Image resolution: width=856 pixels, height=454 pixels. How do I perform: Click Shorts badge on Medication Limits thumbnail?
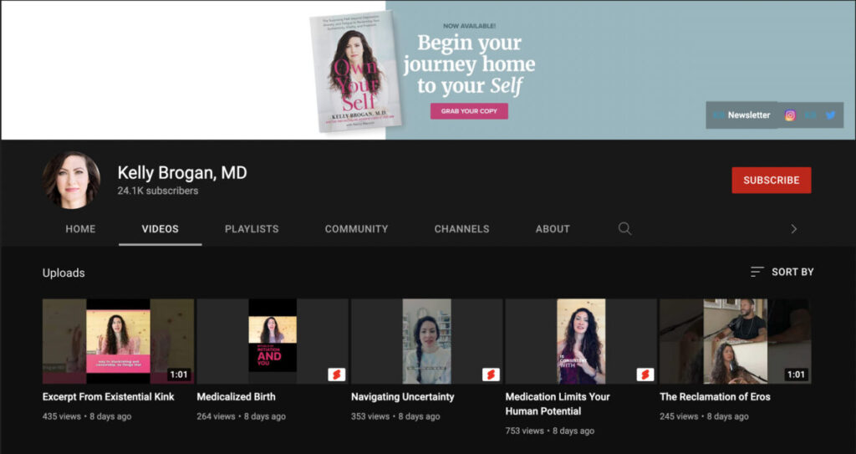(x=645, y=375)
